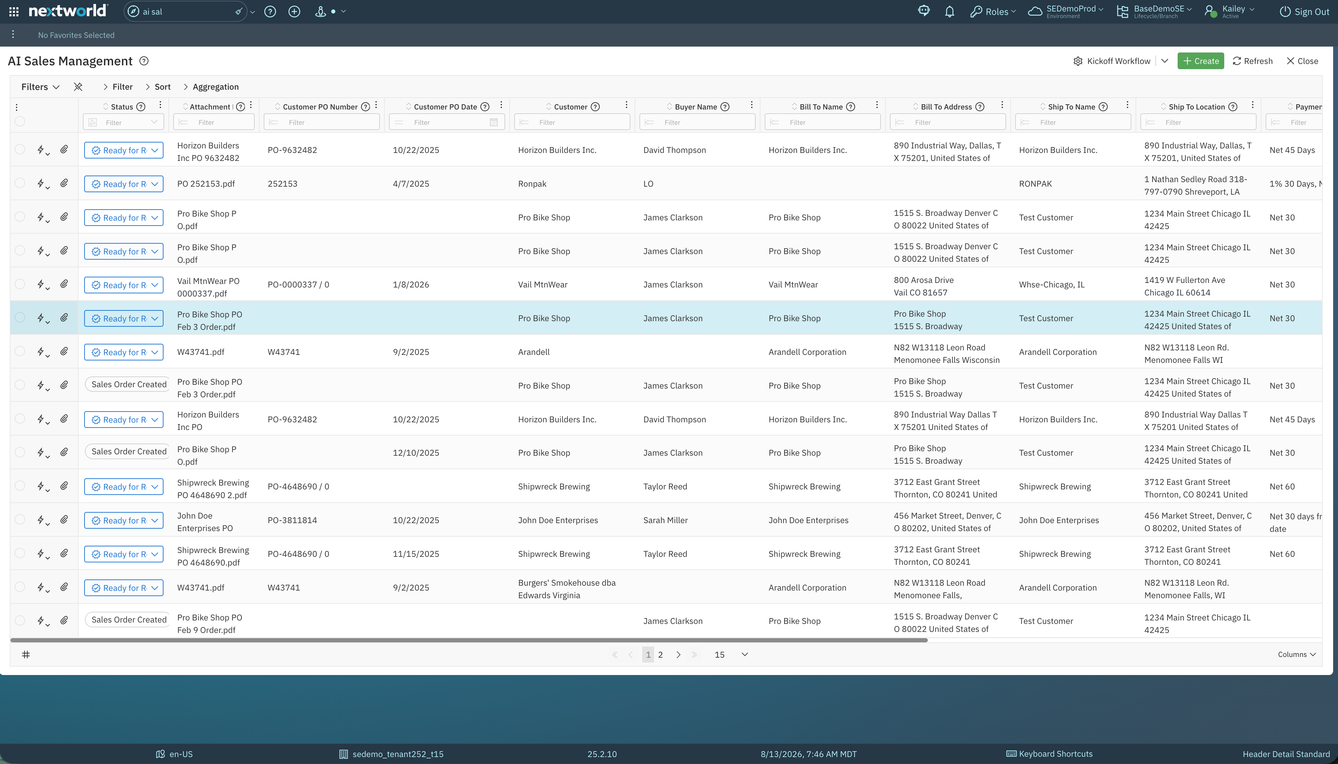Close the AI Sales Management page

pyautogui.click(x=1302, y=61)
